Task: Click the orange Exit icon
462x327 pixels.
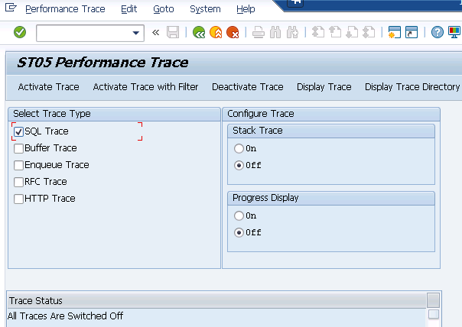Action: (216, 32)
